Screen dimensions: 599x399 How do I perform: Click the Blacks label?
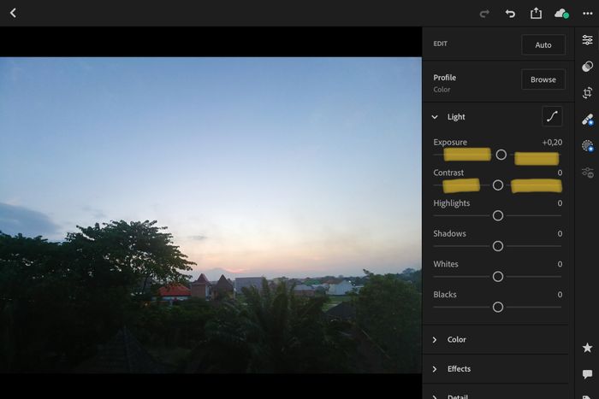coord(445,295)
